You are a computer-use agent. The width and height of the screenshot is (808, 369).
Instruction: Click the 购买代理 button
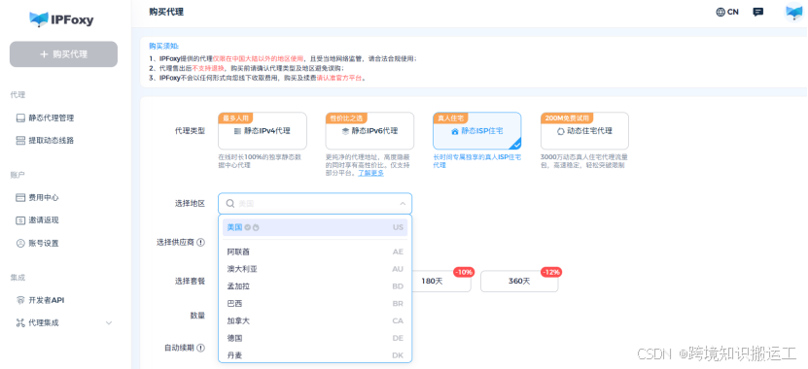(x=63, y=54)
